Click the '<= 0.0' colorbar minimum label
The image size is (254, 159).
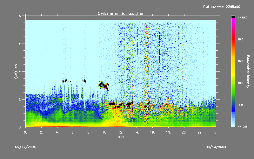243,127
